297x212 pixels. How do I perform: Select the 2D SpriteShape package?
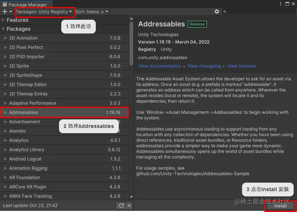64,76
